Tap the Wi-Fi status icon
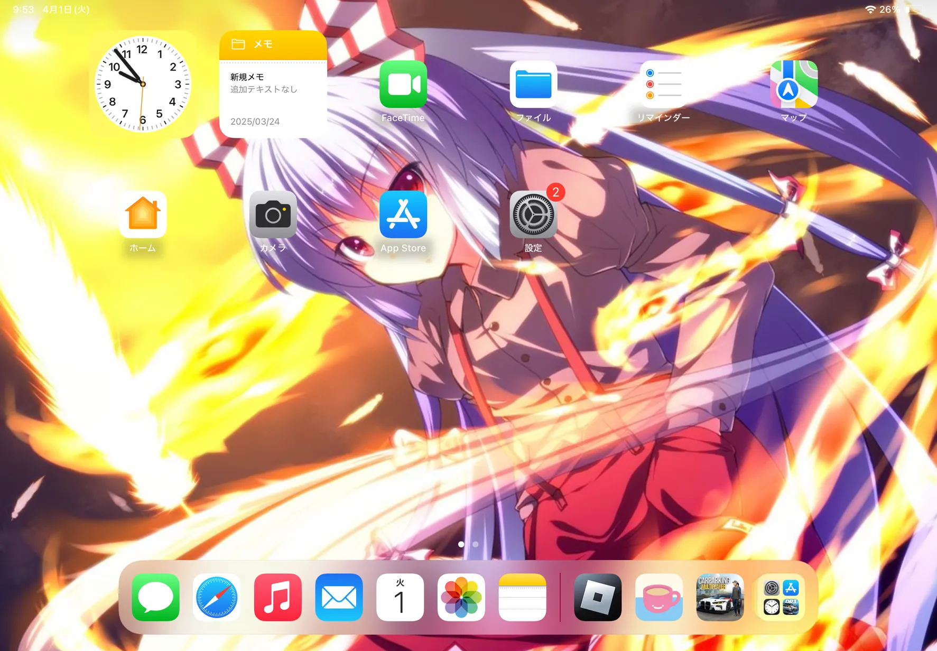The image size is (937, 651). pos(870,10)
